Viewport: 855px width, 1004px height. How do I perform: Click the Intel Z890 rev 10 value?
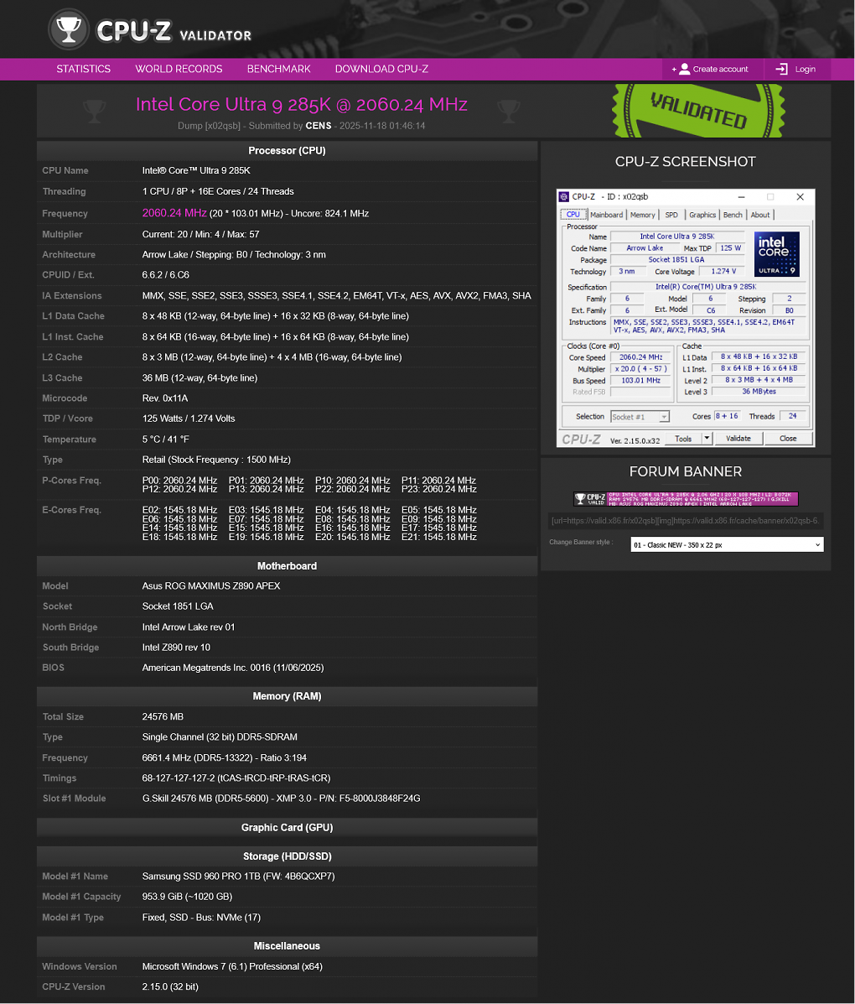(x=176, y=648)
